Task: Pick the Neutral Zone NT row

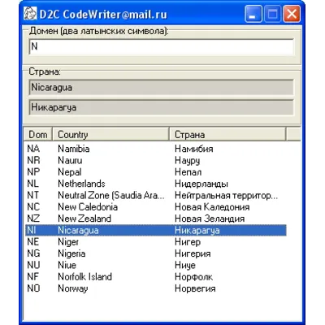Action: coord(156,195)
